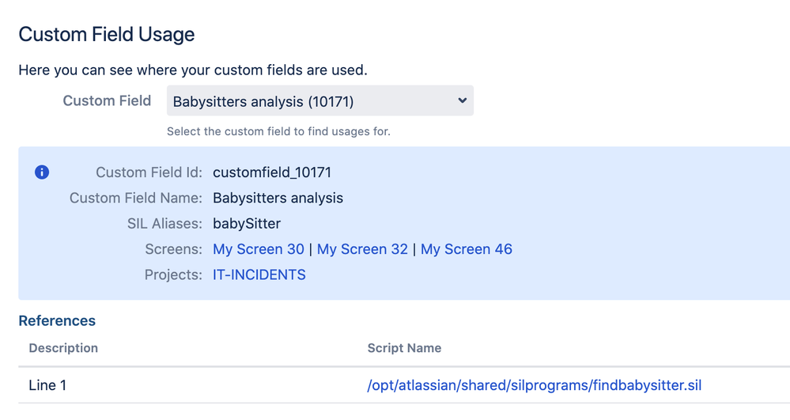Open the My Screen 30 link
This screenshot has width=790, height=420.
tap(259, 249)
